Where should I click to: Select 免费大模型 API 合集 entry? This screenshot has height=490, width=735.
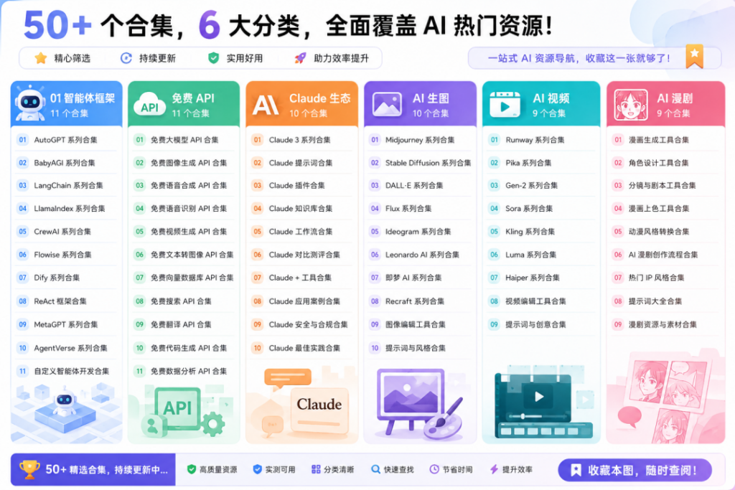[x=184, y=140]
